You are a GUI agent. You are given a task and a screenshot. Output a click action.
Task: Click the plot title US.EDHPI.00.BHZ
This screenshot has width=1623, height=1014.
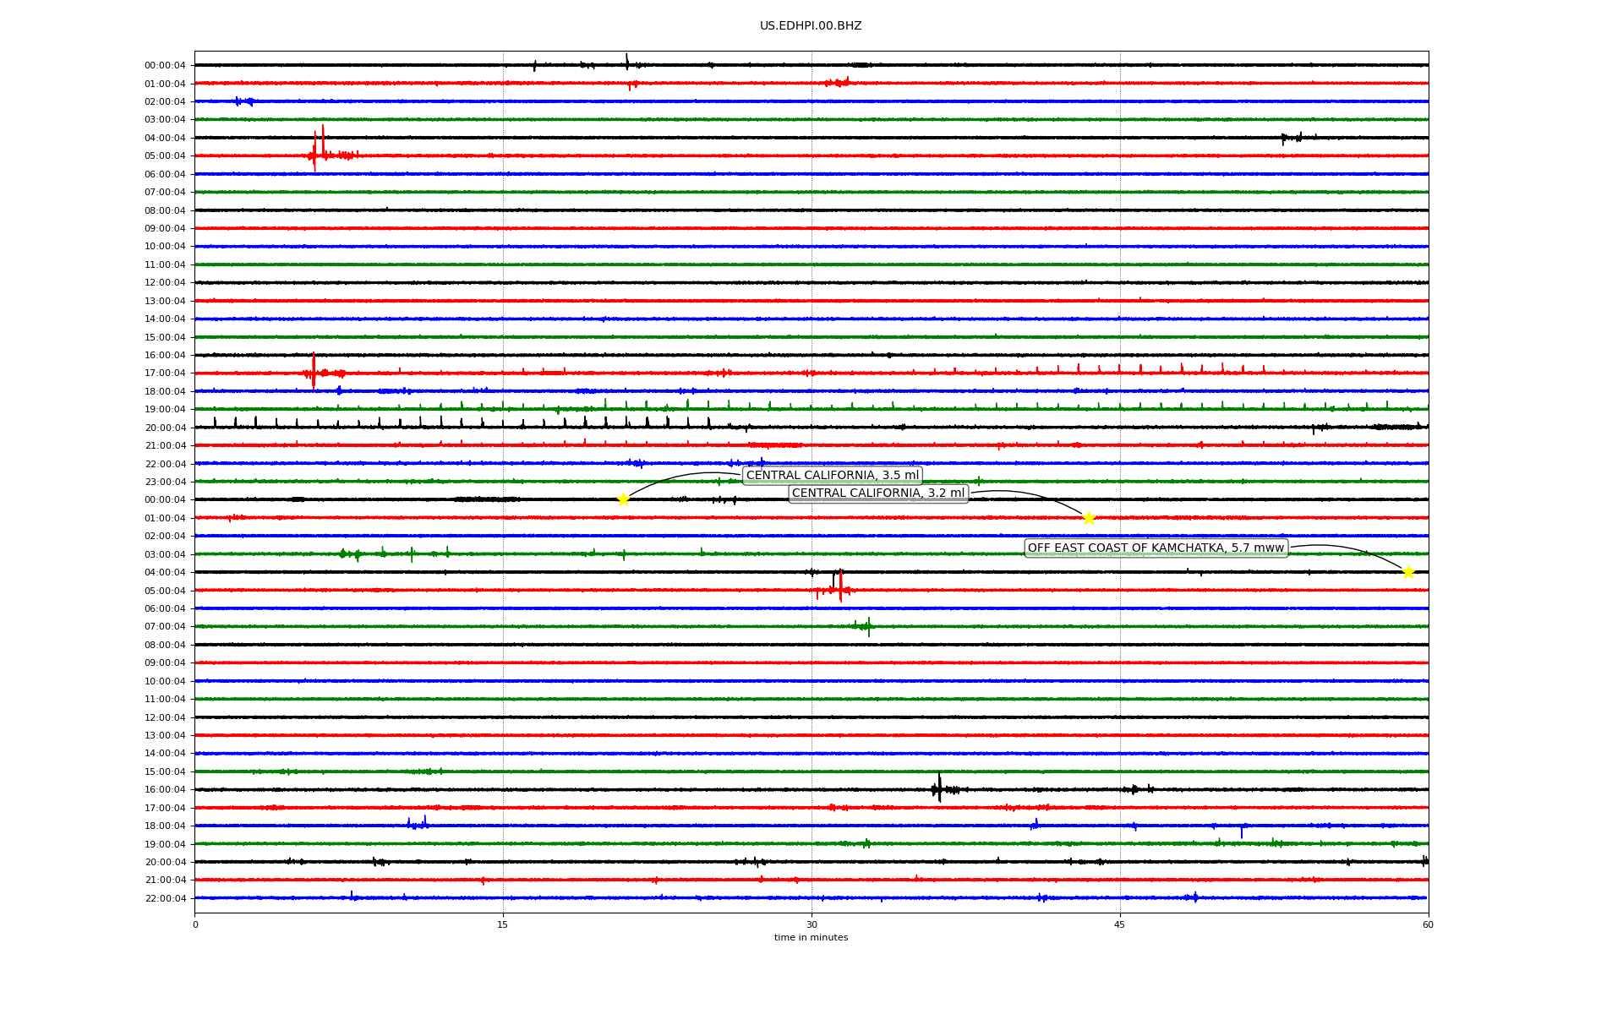pyautogui.click(x=810, y=26)
